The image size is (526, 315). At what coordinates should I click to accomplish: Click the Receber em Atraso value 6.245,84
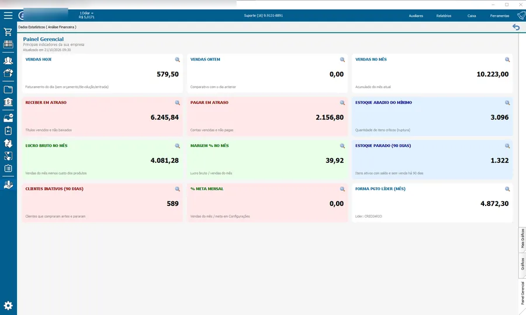click(164, 117)
